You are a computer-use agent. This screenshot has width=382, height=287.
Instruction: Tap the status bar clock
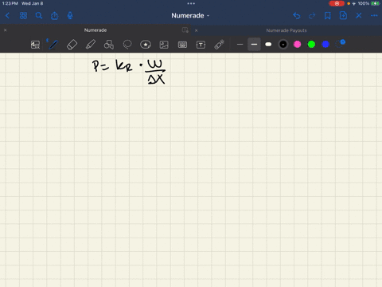(x=10, y=3)
